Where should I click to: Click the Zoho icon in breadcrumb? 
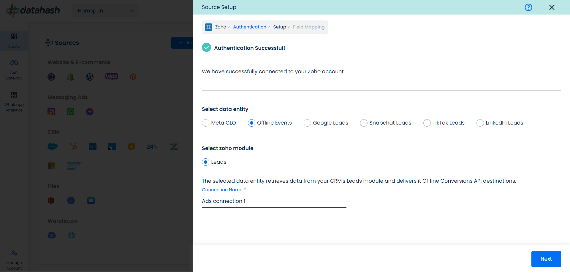[x=209, y=27]
